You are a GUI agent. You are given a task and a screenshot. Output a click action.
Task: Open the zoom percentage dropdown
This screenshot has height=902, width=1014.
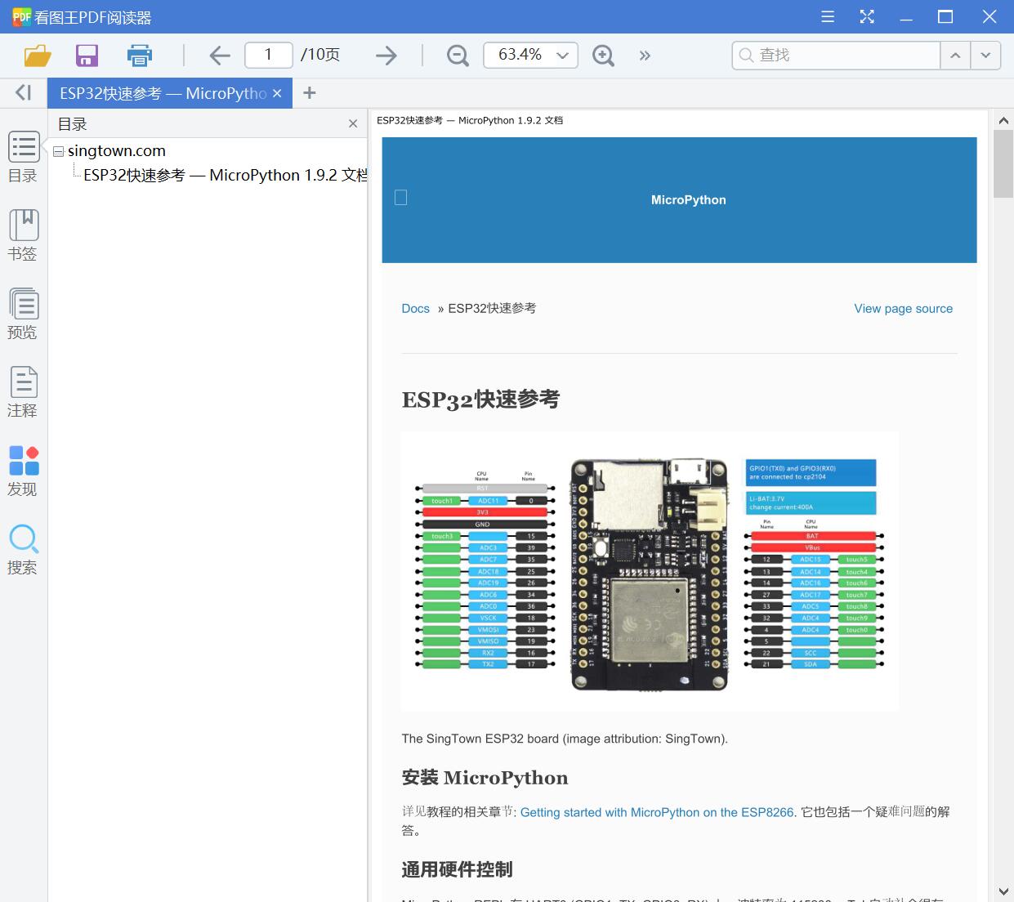coord(561,56)
